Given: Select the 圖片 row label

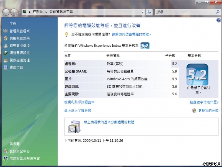Looking at the screenshot, I should pyautogui.click(x=69, y=79).
